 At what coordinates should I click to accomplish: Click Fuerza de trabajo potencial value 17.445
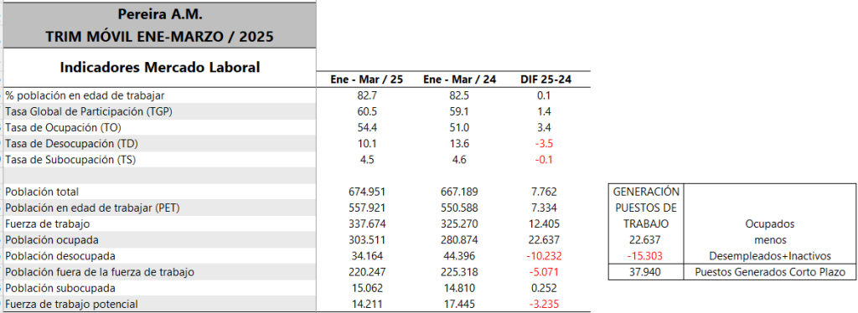point(460,304)
